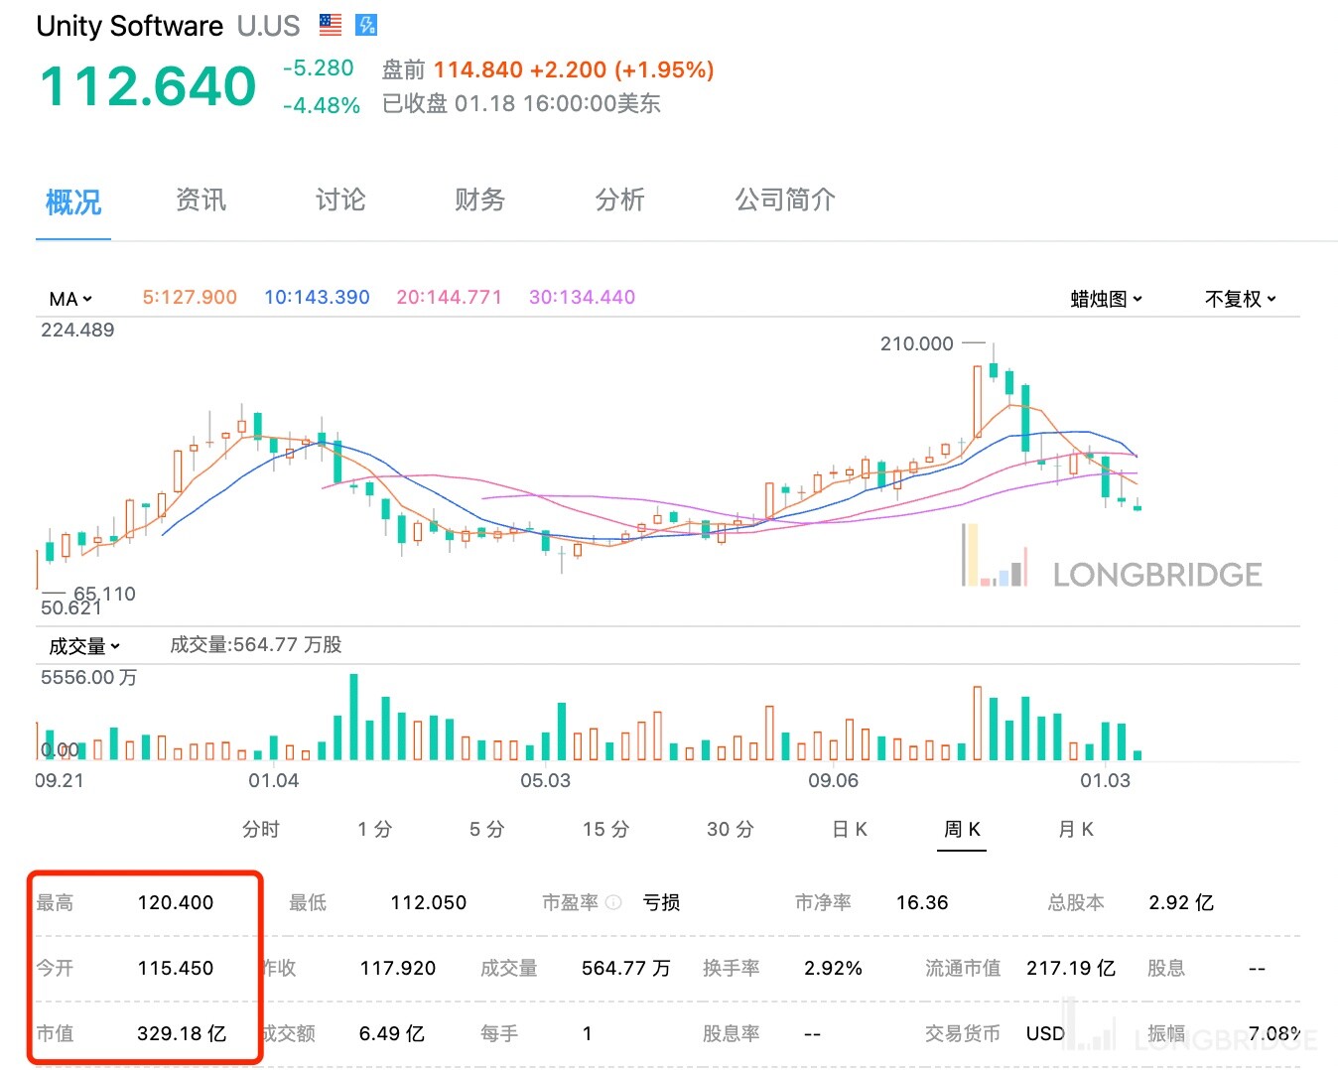Image resolution: width=1338 pixels, height=1070 pixels.
Task: Select the 概况 overview tab
Action: (x=73, y=202)
